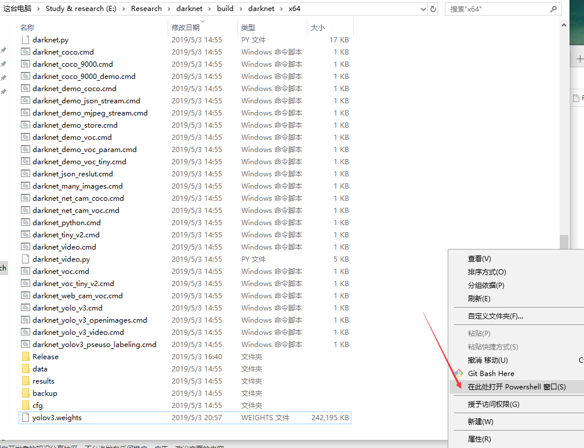
Task: Click 2019/5/3 16:40 date of Release folder
Action: tap(197, 357)
